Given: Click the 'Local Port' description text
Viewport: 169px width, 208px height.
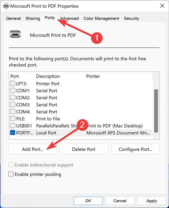Looking at the screenshot, I should pyautogui.click(x=46, y=133).
